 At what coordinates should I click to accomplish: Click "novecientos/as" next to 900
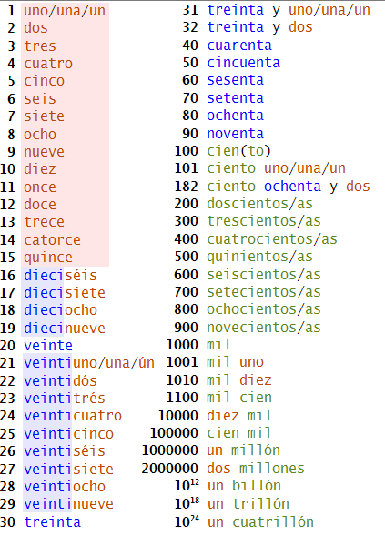point(264,328)
